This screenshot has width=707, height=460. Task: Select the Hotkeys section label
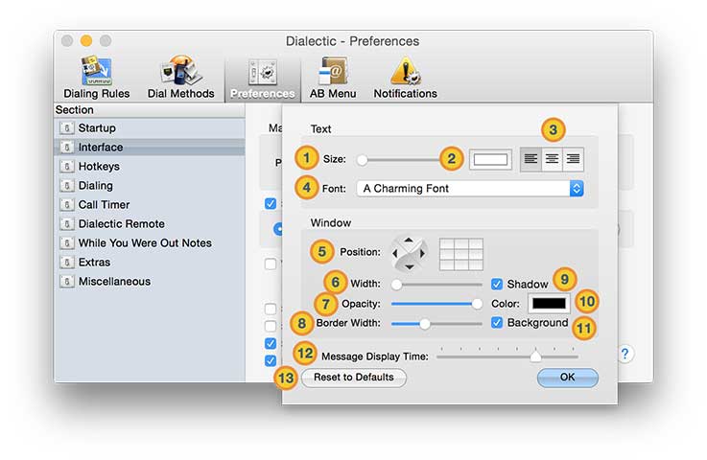coord(99,166)
